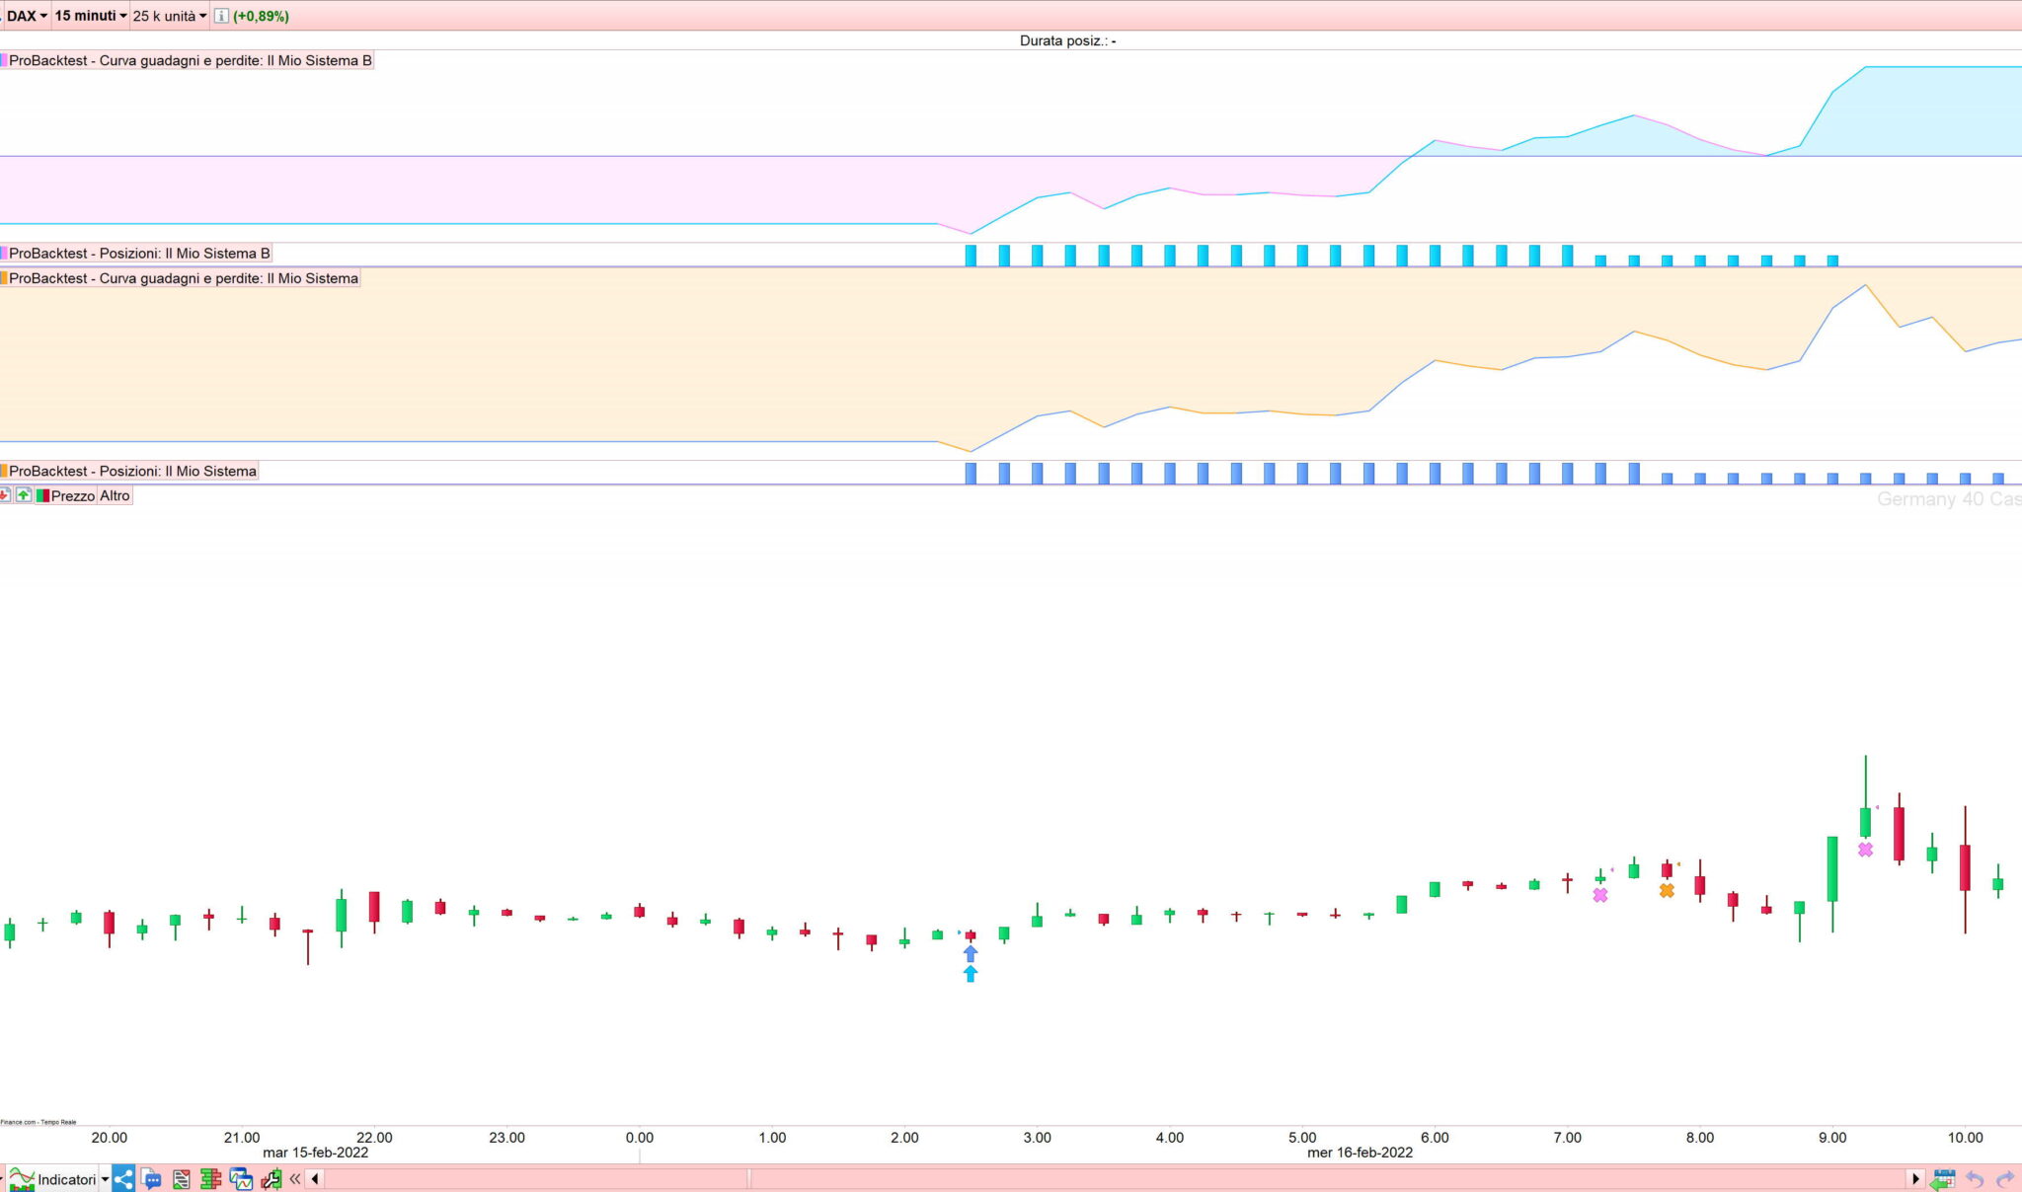Click the blue share icon
Screen dimensions: 2022x1192
pyautogui.click(x=122, y=1178)
